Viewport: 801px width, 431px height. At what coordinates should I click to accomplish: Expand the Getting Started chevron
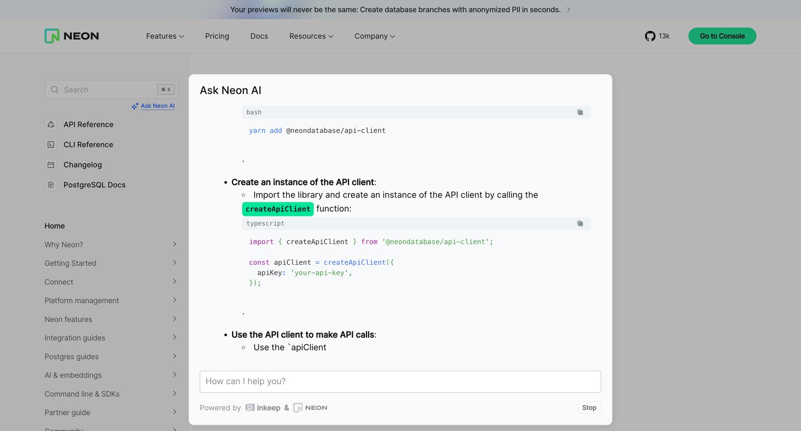pos(174,263)
